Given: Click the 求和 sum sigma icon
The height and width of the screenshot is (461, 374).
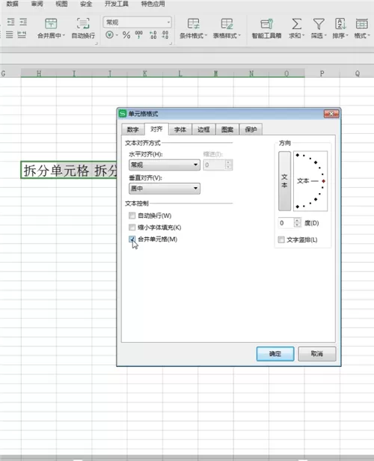Looking at the screenshot, I should coord(296,24).
